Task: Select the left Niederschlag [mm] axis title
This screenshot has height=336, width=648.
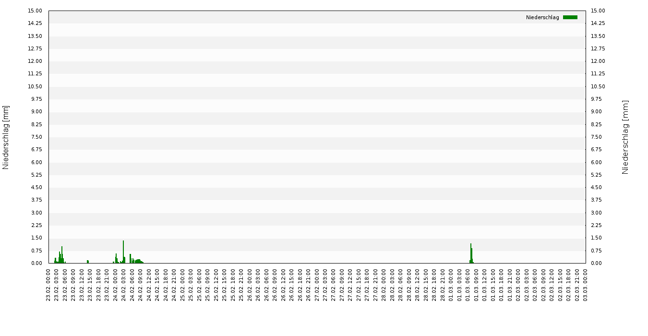Action: [x=6, y=137]
